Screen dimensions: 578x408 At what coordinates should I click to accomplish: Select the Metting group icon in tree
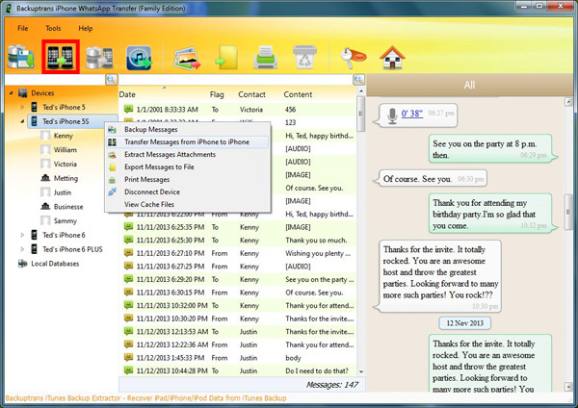click(x=45, y=178)
